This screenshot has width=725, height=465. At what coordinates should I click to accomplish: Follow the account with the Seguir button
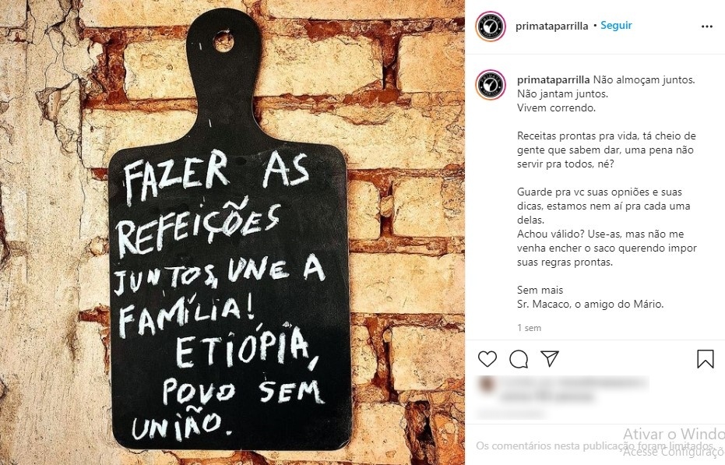[x=616, y=26]
